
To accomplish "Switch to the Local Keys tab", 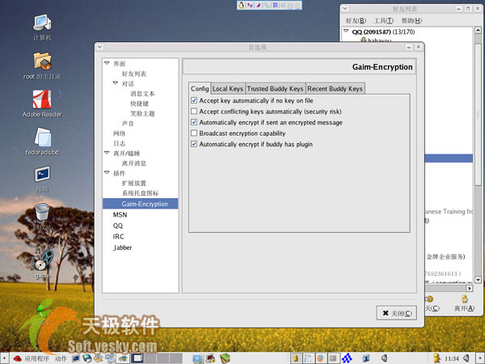I will [x=227, y=88].
